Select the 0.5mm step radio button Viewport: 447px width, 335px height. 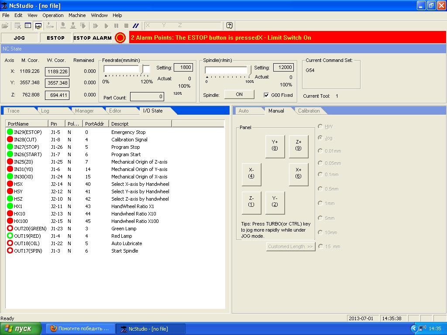[x=320, y=188]
